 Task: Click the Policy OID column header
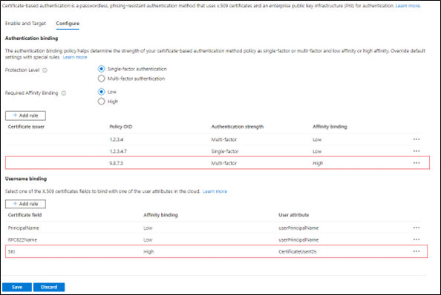121,127
